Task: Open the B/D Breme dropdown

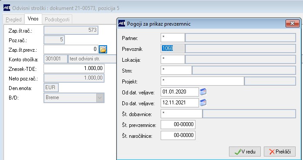Action: pos(100,98)
